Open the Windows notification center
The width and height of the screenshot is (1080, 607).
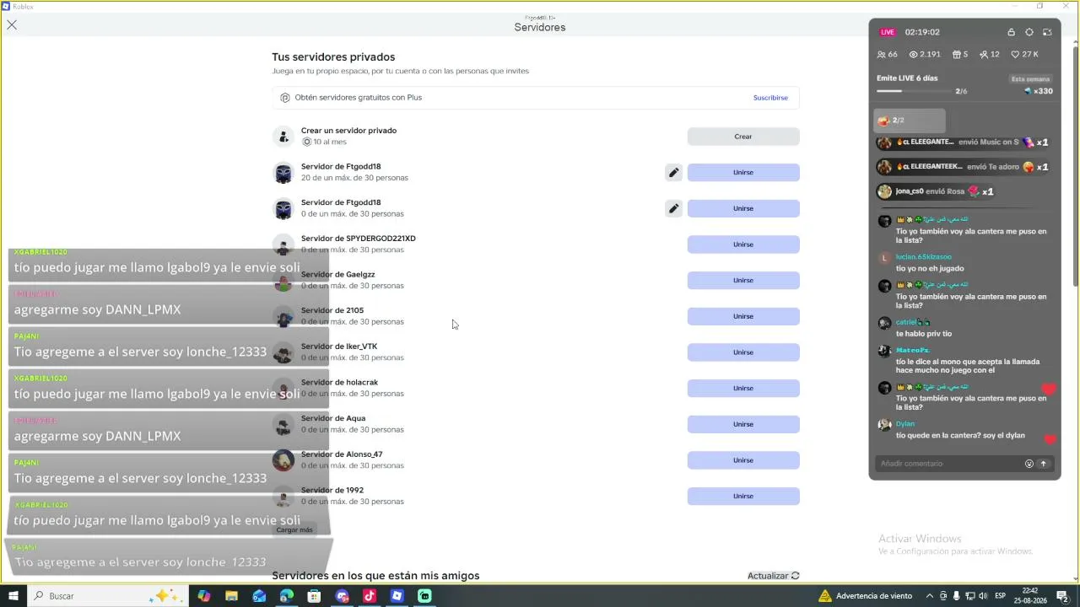point(1063,596)
